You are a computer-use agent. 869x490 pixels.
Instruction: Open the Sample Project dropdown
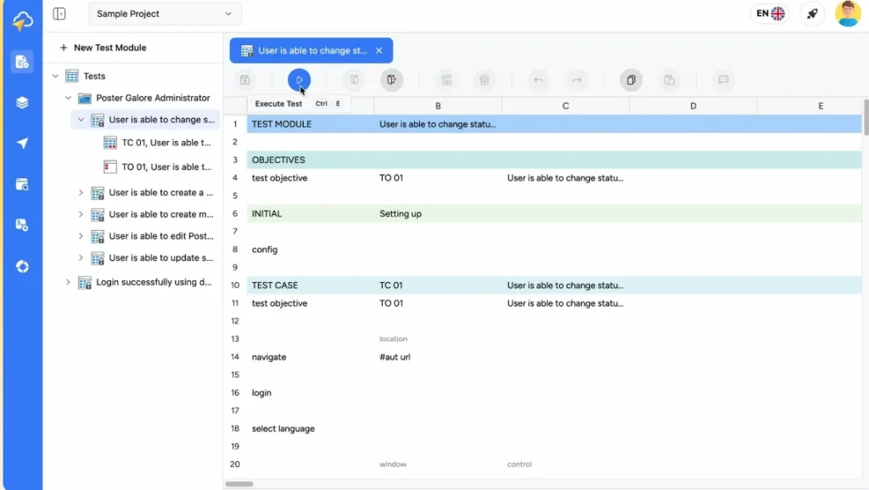[164, 14]
